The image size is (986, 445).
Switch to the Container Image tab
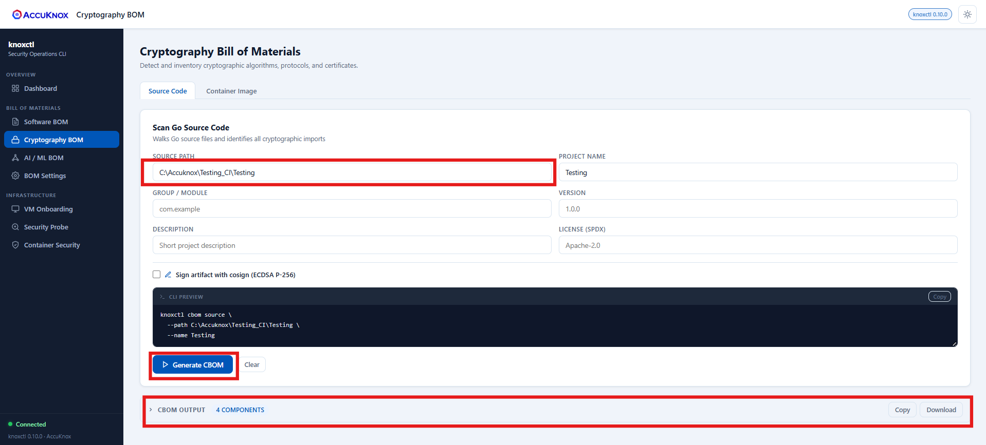[x=231, y=91]
